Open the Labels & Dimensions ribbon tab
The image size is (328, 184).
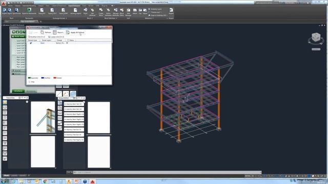pos(59,6)
